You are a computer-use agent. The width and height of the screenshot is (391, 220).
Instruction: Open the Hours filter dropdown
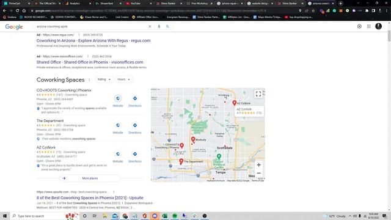tap(123, 79)
